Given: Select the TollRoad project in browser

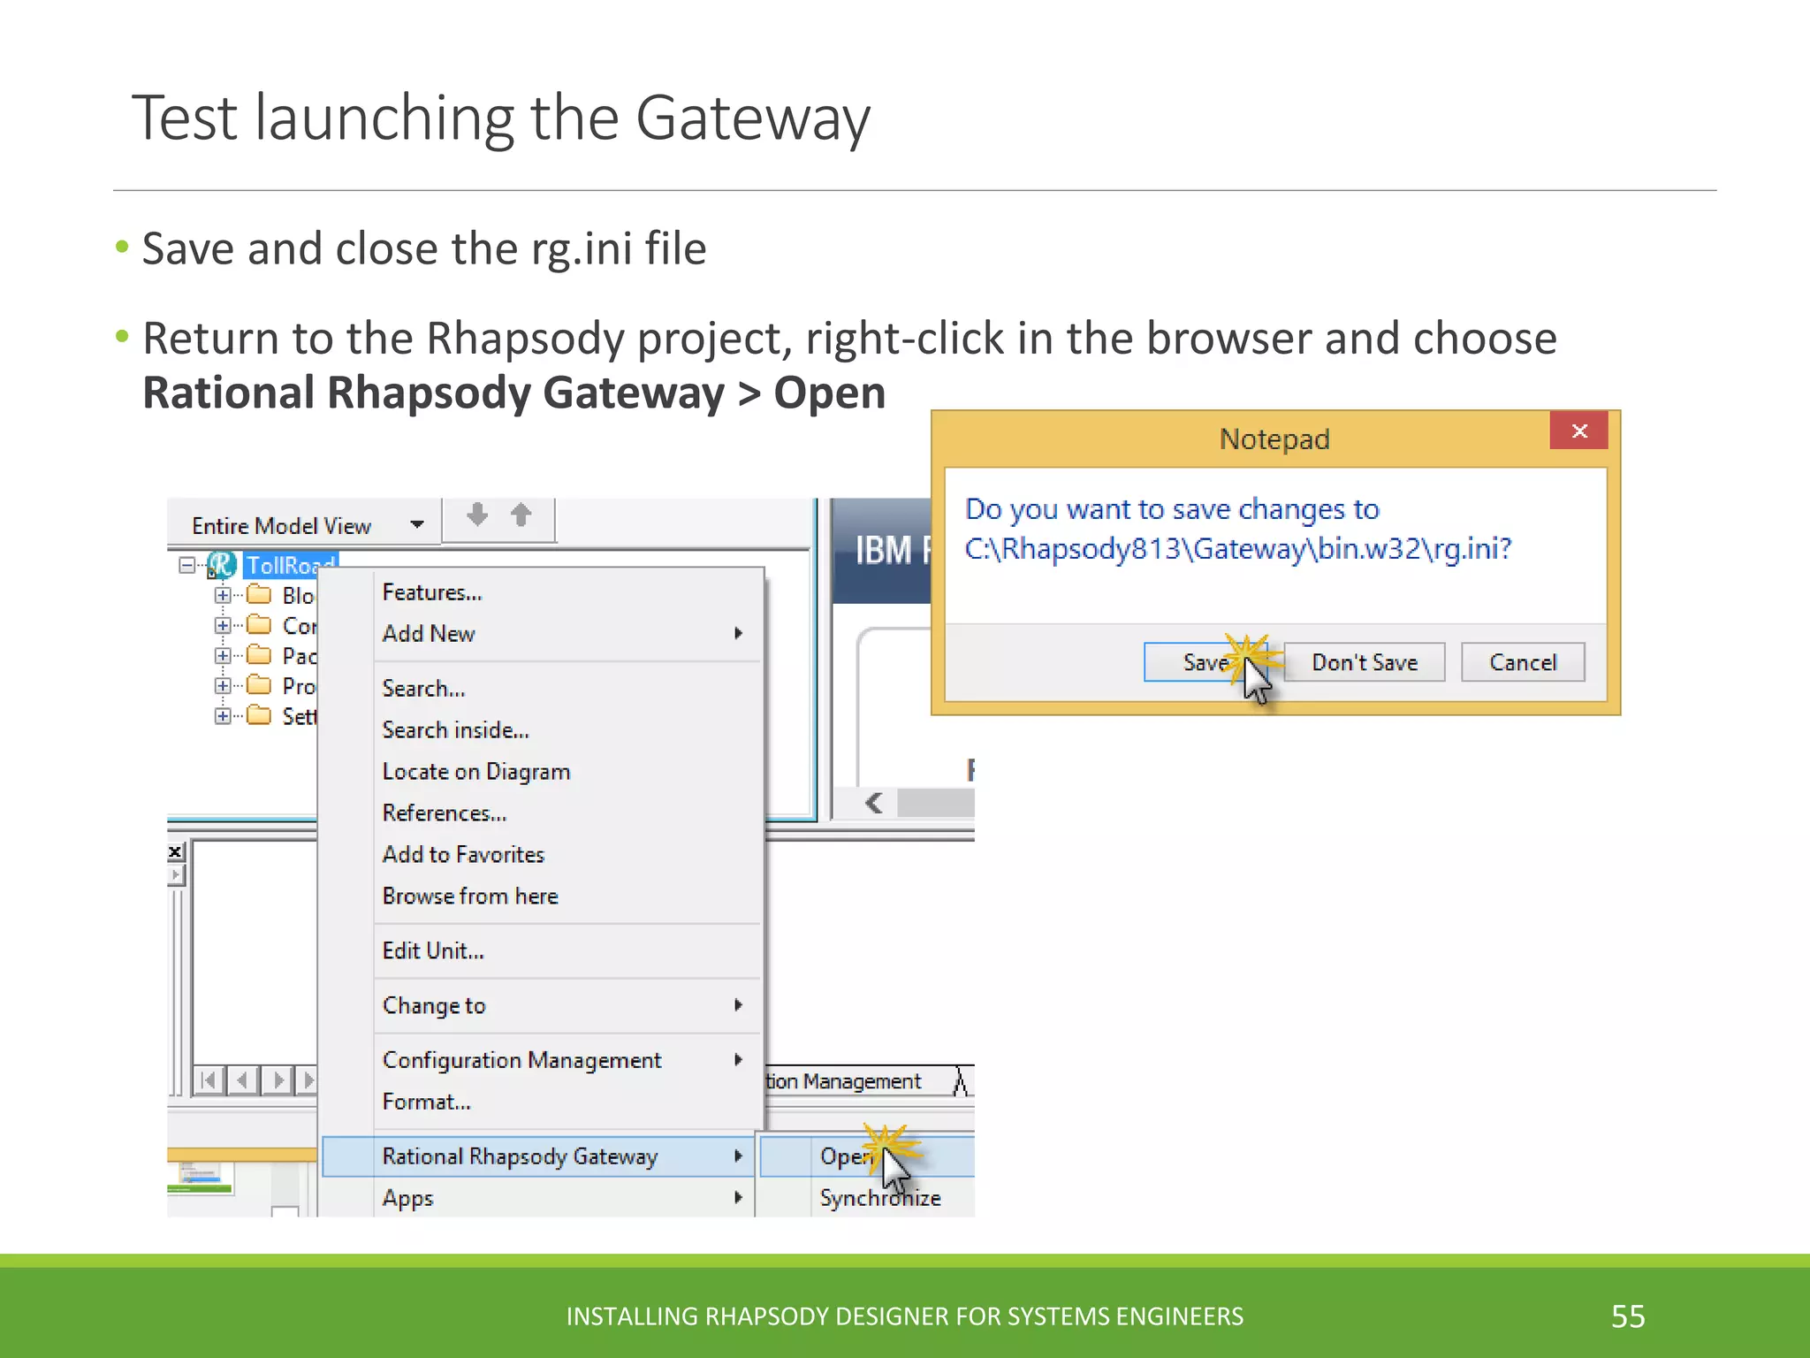Looking at the screenshot, I should (290, 565).
